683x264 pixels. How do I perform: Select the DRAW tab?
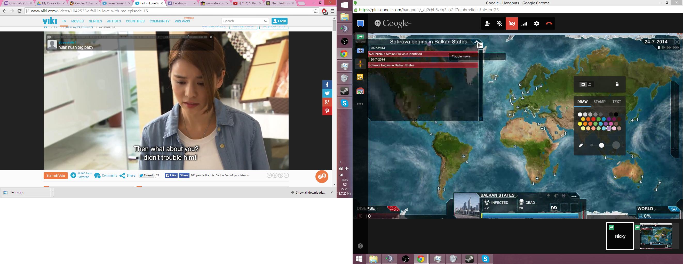click(583, 102)
